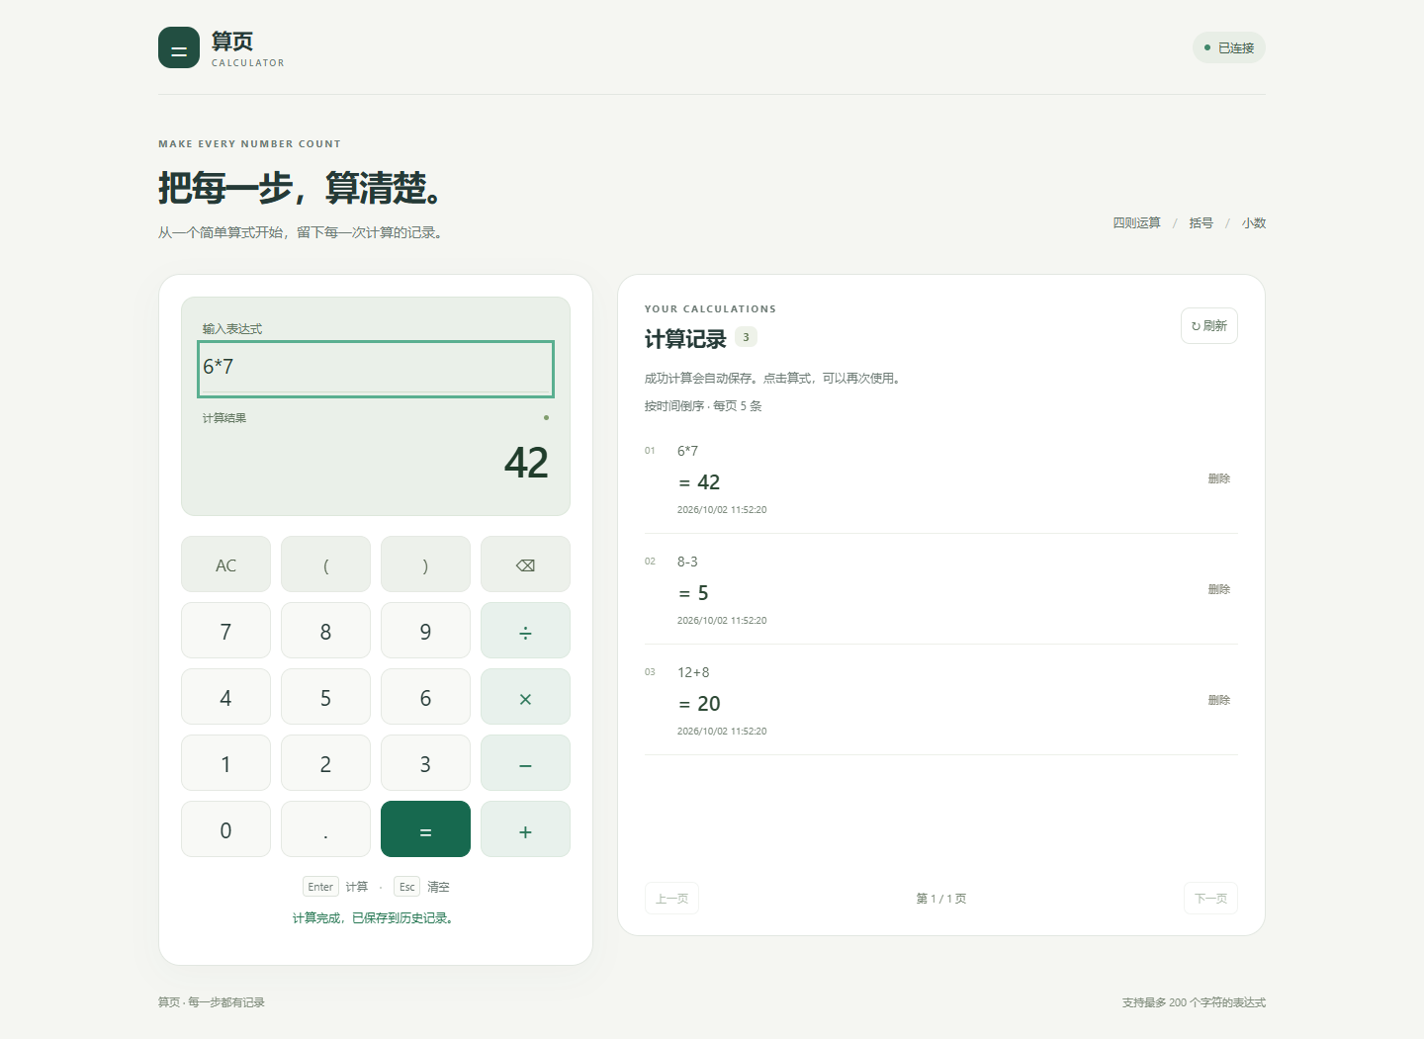Tap digit 9 on the keypad

click(425, 631)
